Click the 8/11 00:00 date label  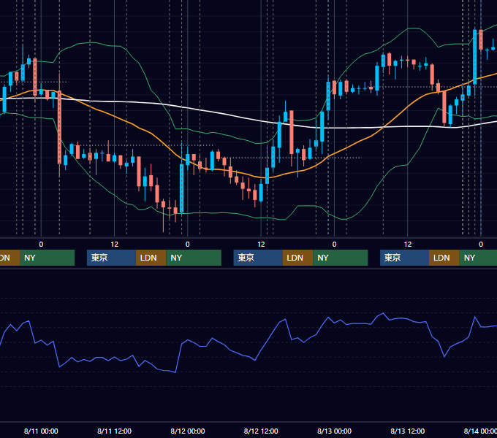[41, 431]
